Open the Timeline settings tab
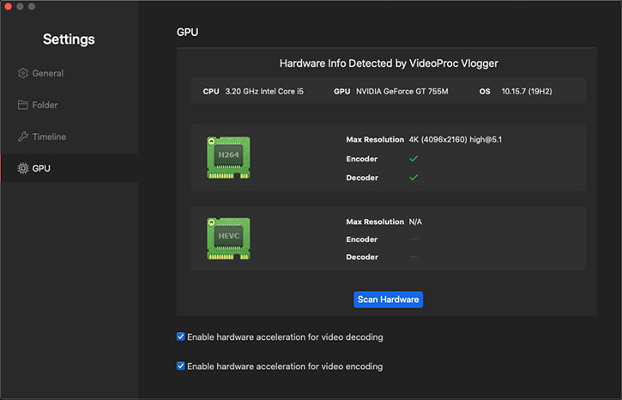 click(49, 137)
